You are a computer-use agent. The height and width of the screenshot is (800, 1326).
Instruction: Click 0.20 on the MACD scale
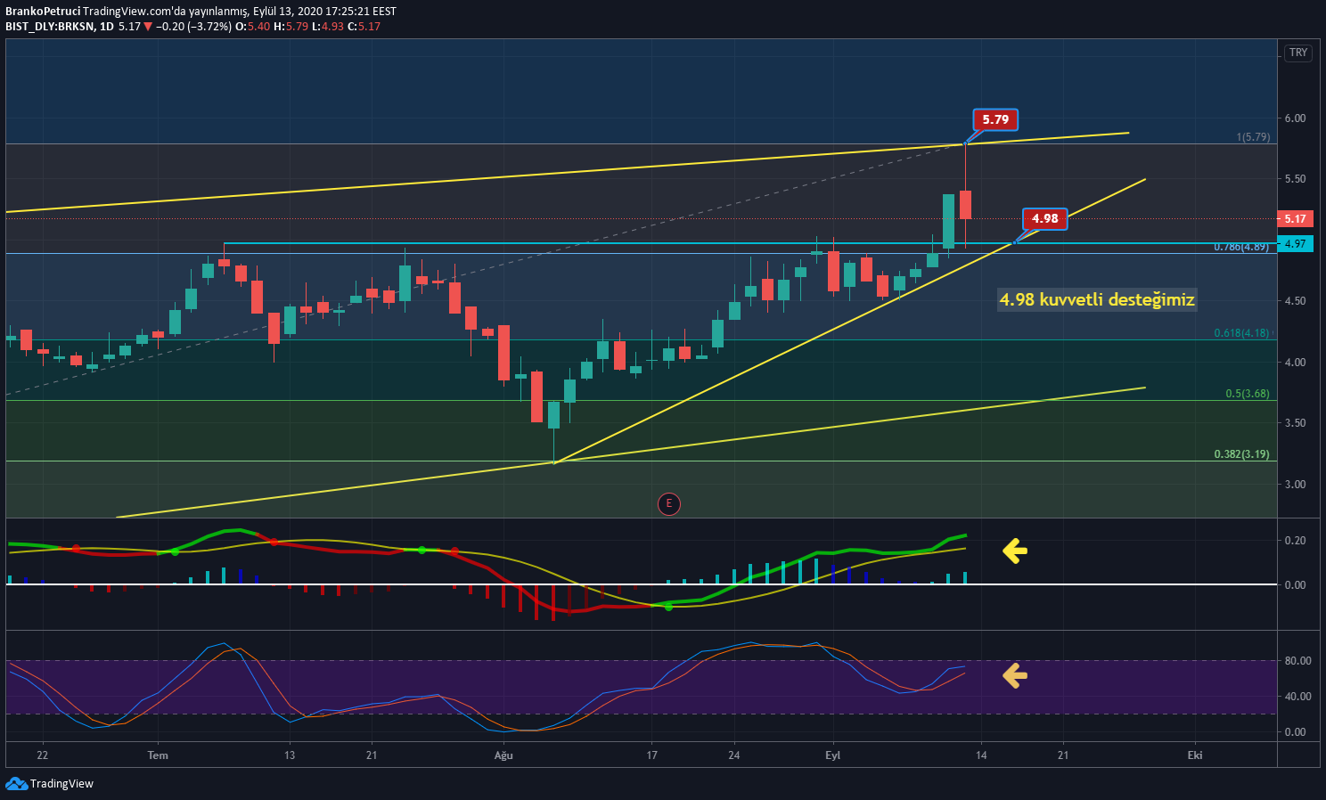[x=1295, y=541]
